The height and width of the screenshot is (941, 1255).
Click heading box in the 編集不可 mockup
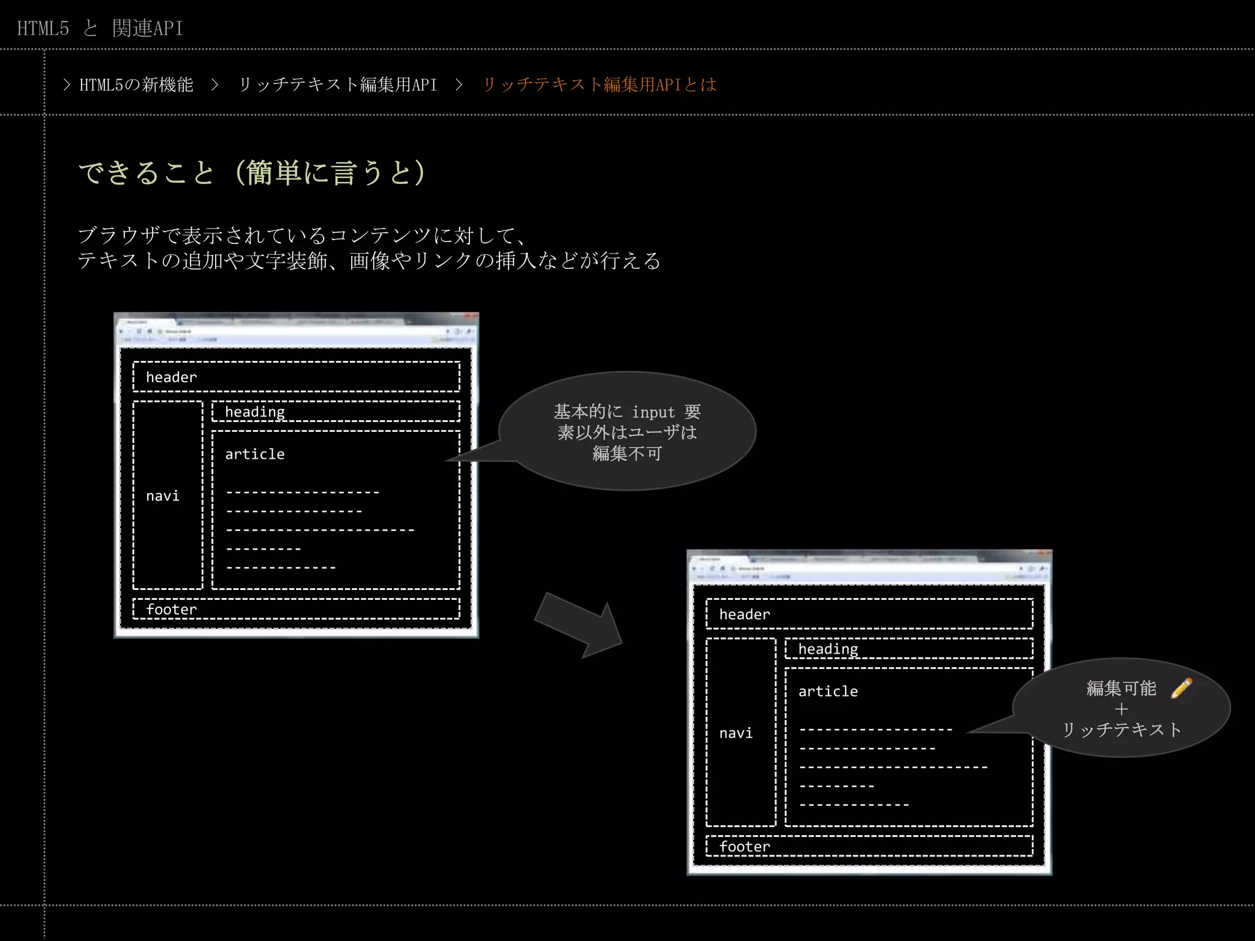pyautogui.click(x=336, y=411)
